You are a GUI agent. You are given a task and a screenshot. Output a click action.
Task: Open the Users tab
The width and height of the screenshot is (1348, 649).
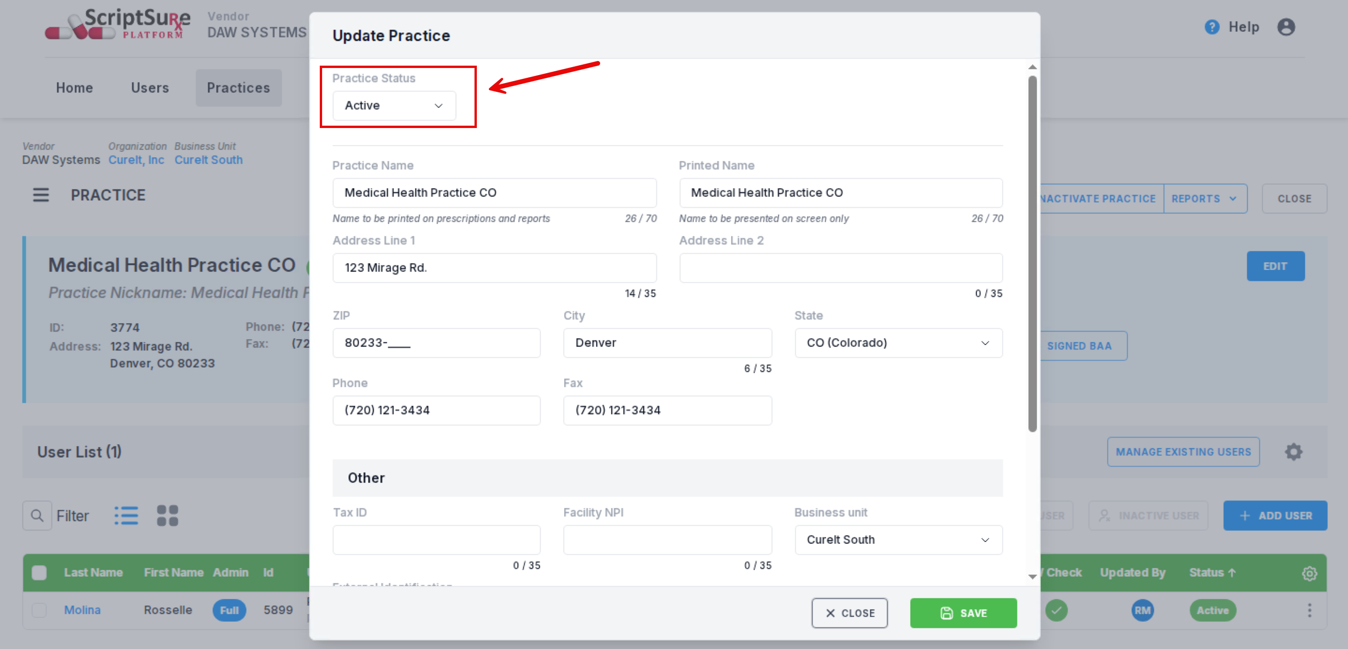[x=150, y=88]
